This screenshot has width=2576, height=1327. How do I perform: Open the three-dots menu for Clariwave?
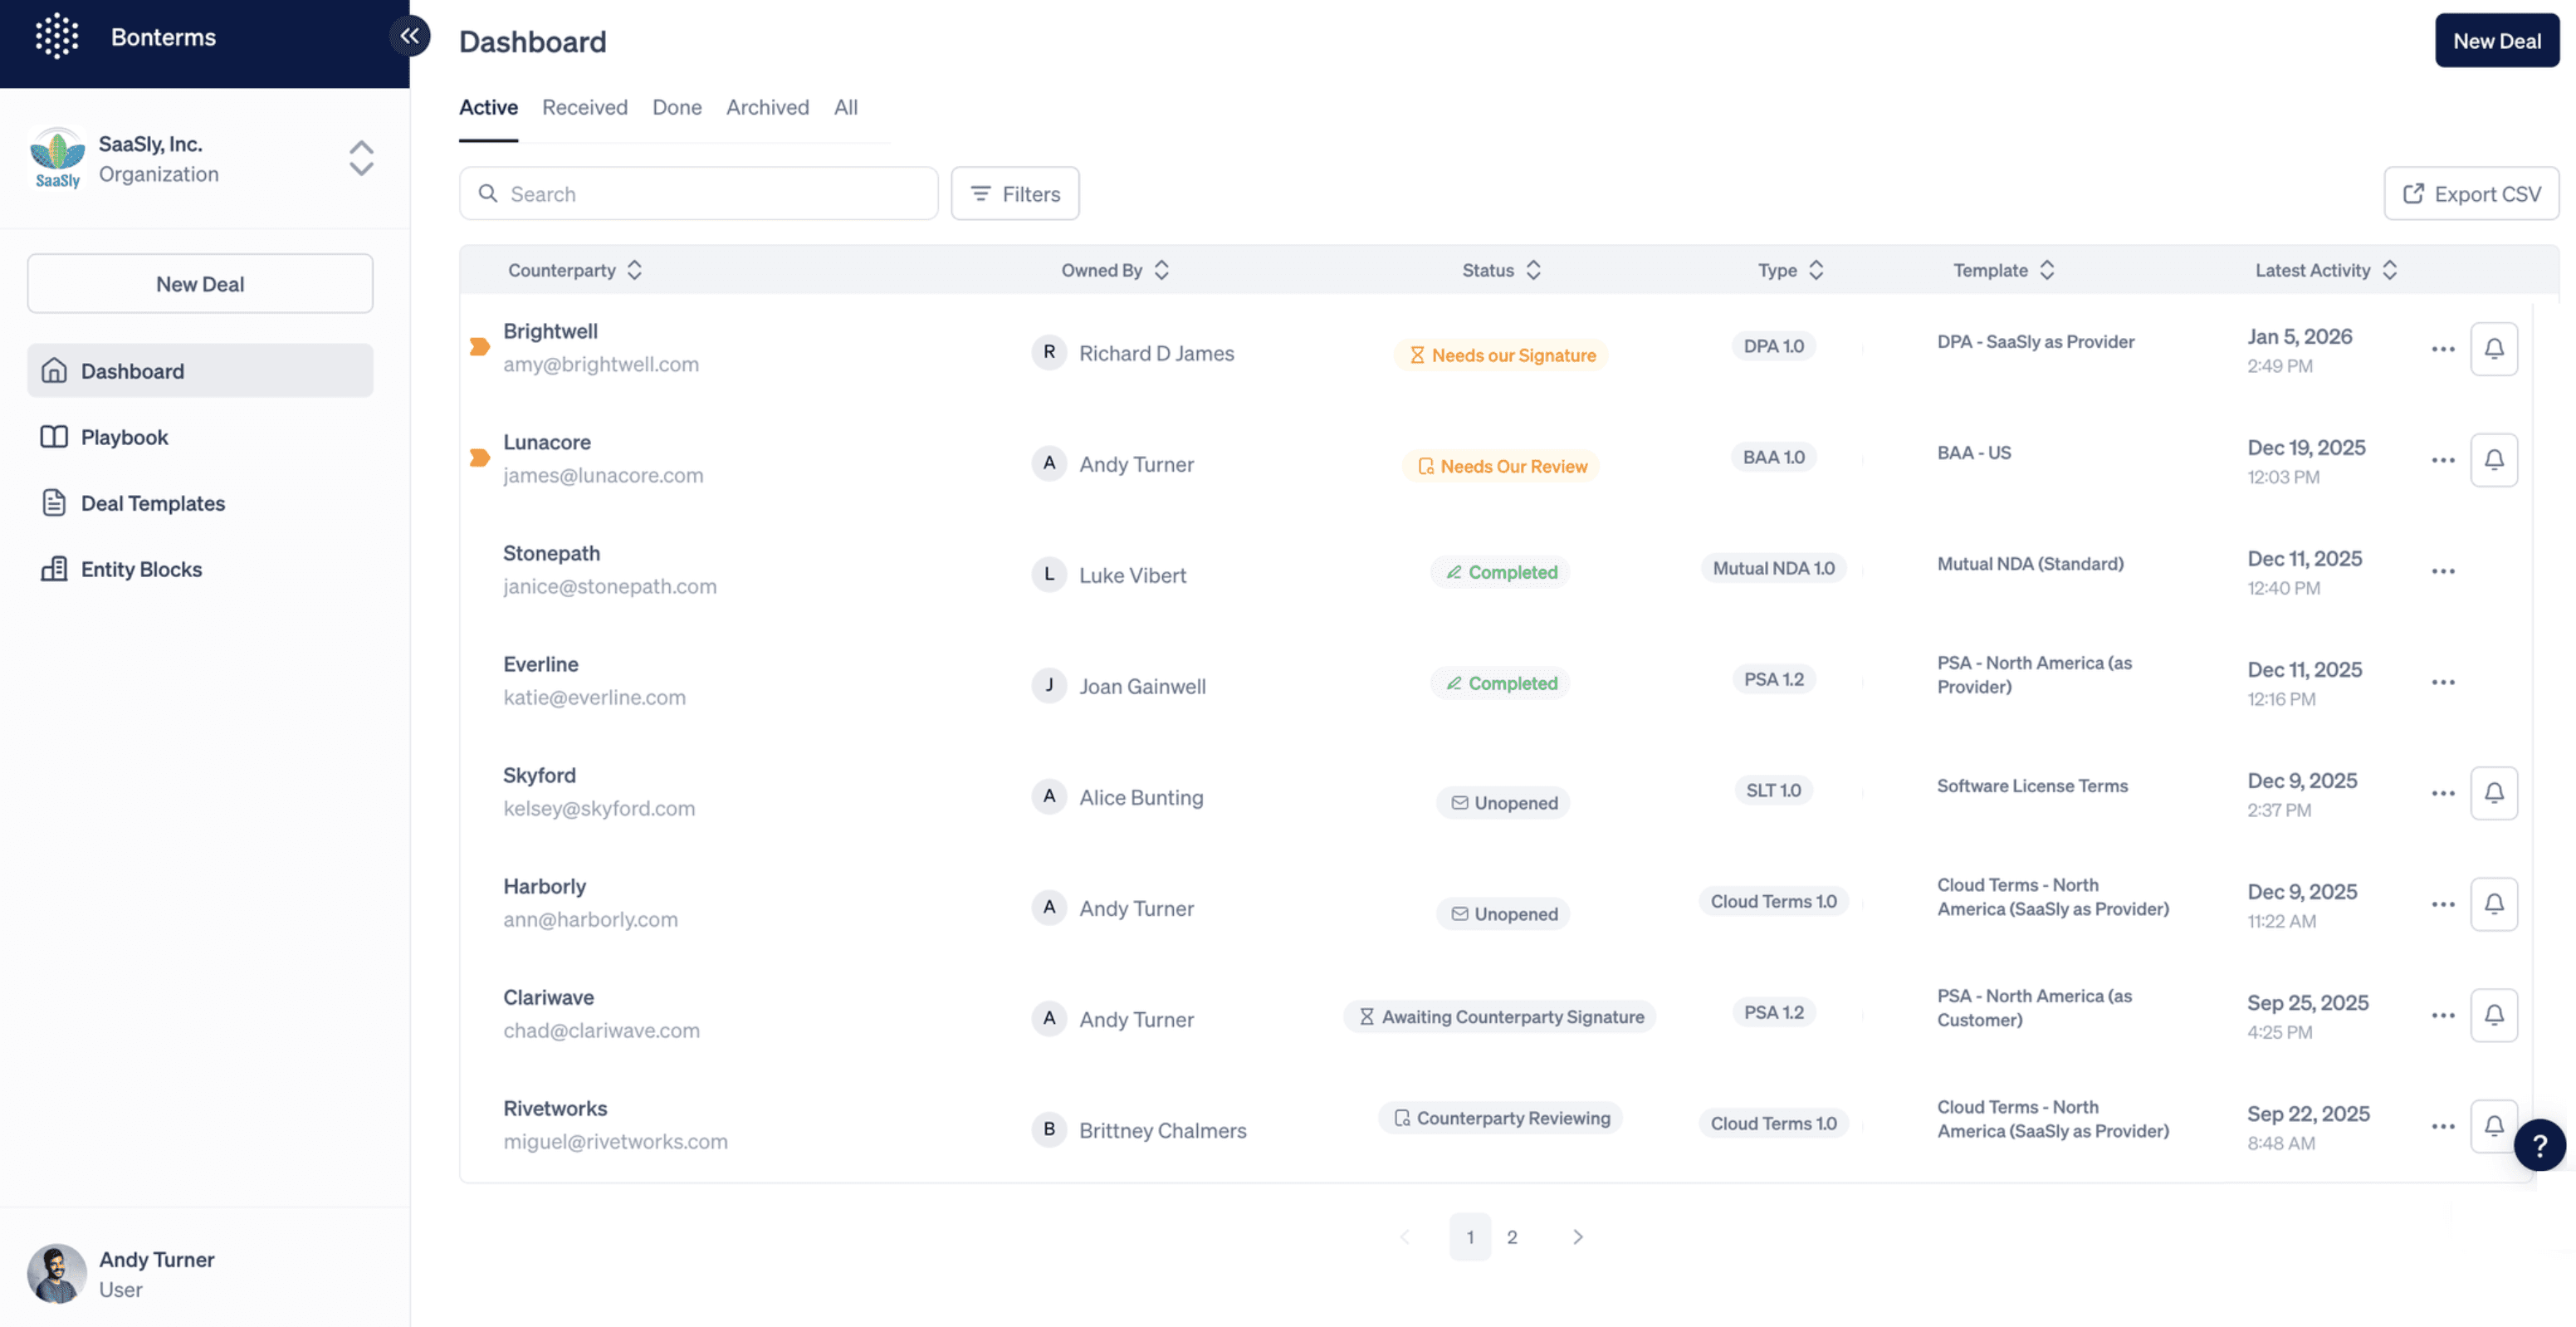(x=2442, y=1015)
